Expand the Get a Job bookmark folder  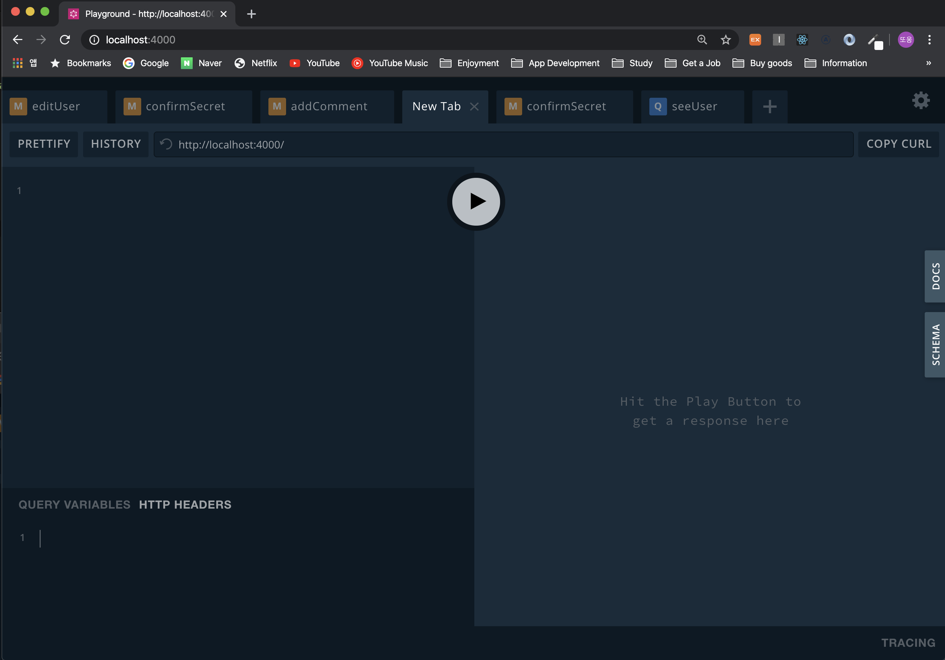point(692,63)
